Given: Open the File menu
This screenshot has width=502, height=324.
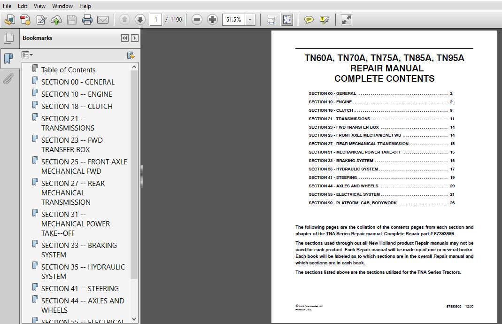Looking at the screenshot, I should click(x=7, y=6).
